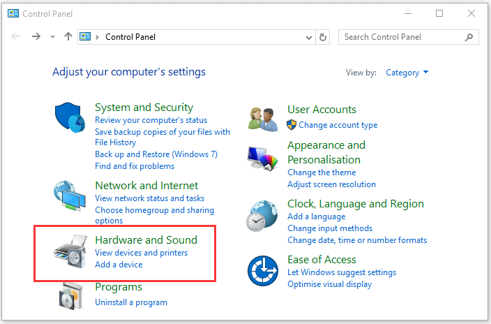This screenshot has width=491, height=324.
Task: Click the shield icon beside Change account type
Action: [x=292, y=125]
